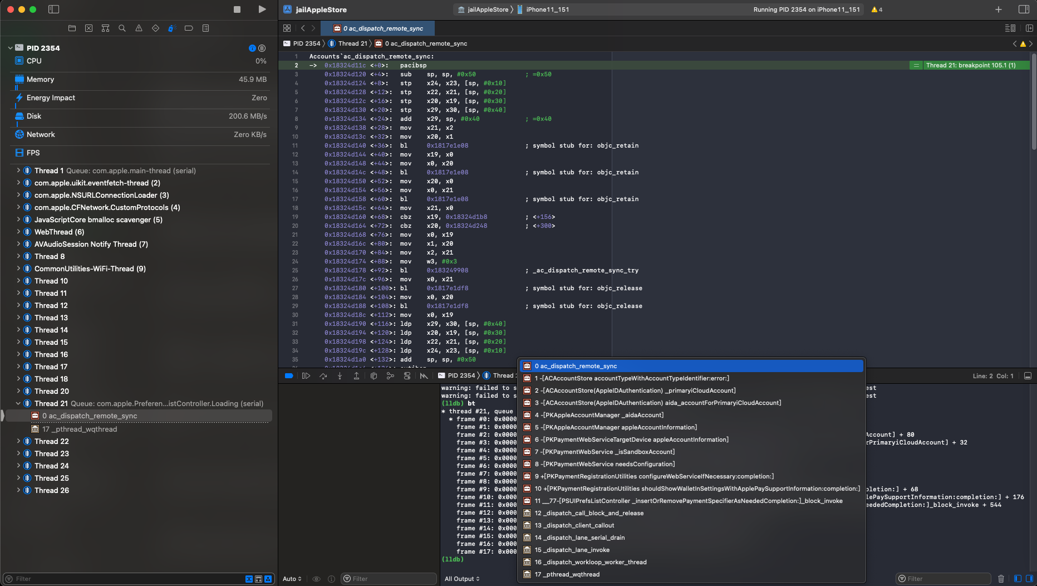Screen dimensions: 1037x586
Task: Click the Step Into button
Action: click(340, 376)
